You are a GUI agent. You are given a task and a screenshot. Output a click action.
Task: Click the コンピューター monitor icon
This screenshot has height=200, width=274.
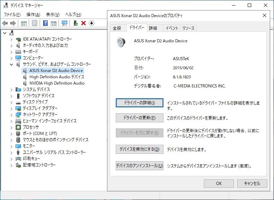(x=18, y=58)
